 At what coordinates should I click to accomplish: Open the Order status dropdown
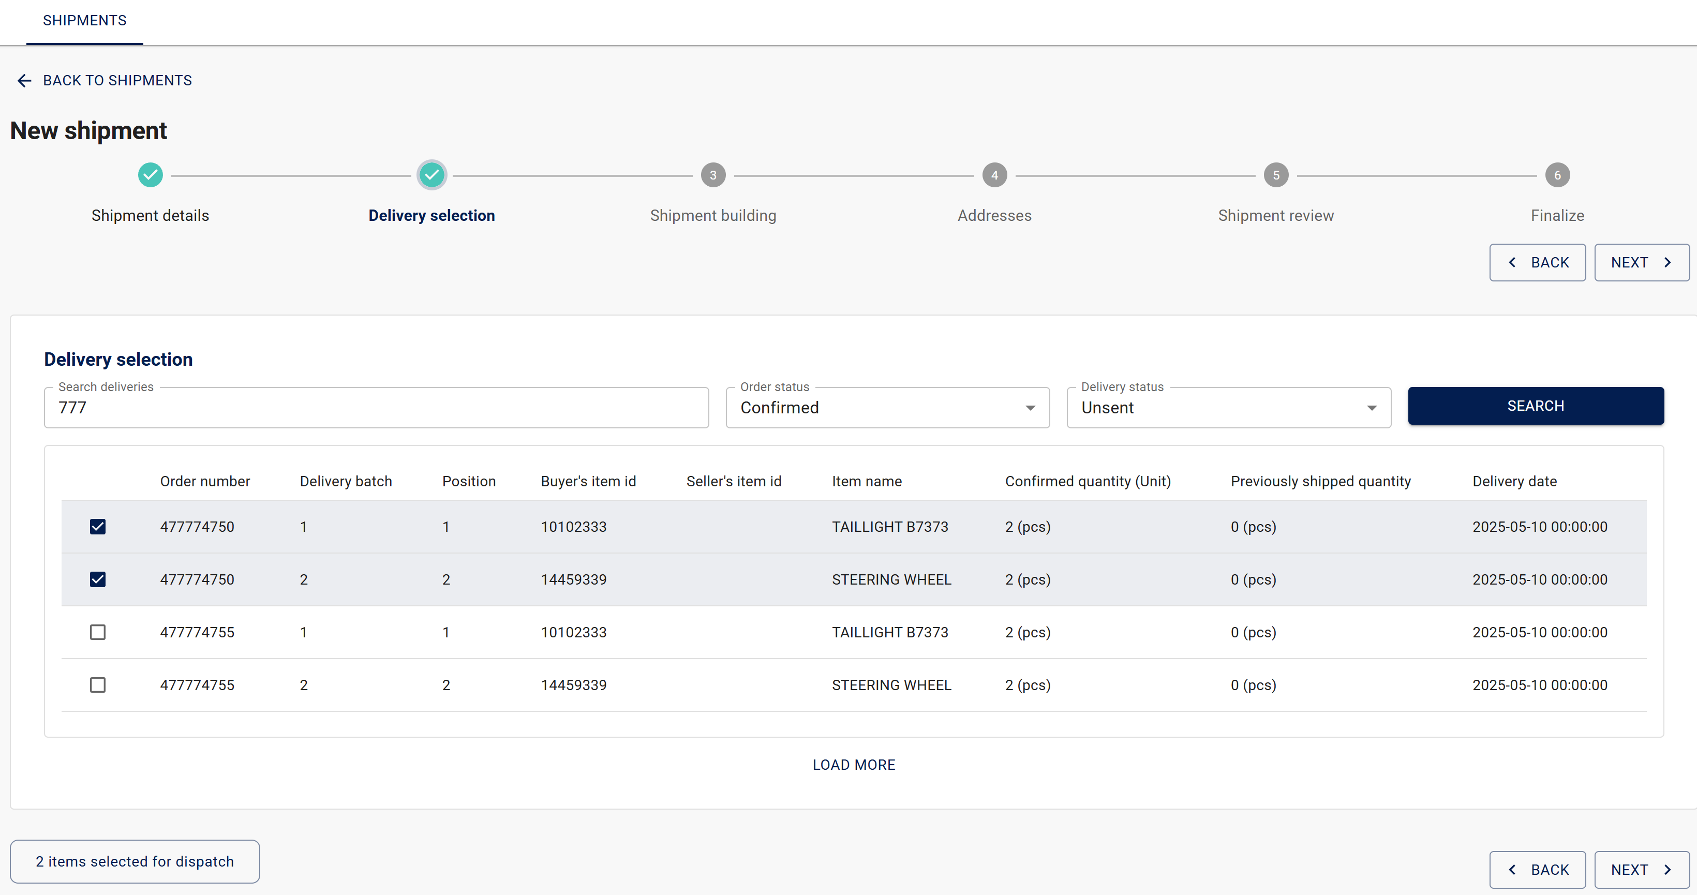887,408
